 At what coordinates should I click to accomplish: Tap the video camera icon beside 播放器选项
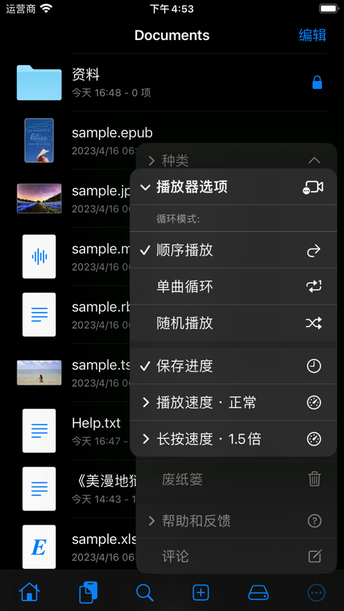click(314, 188)
